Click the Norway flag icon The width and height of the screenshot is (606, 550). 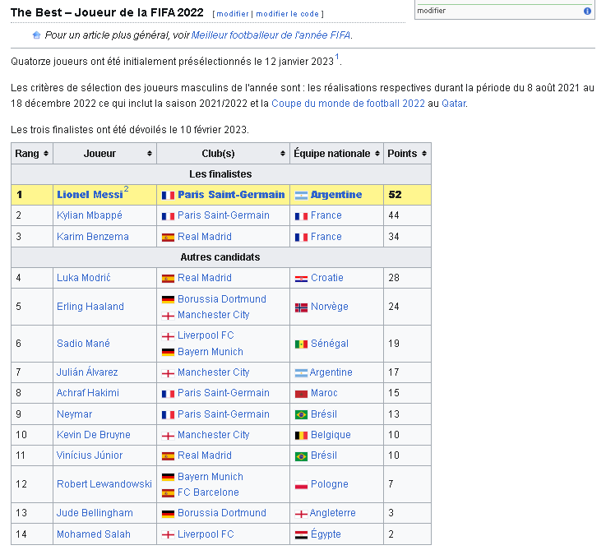point(301,307)
